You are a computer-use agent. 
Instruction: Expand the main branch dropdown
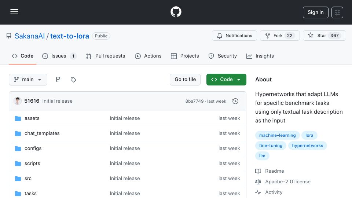coord(28,80)
